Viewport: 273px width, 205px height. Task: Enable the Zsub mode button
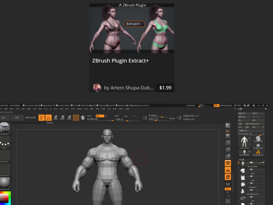pyautogui.click(x=126, y=116)
